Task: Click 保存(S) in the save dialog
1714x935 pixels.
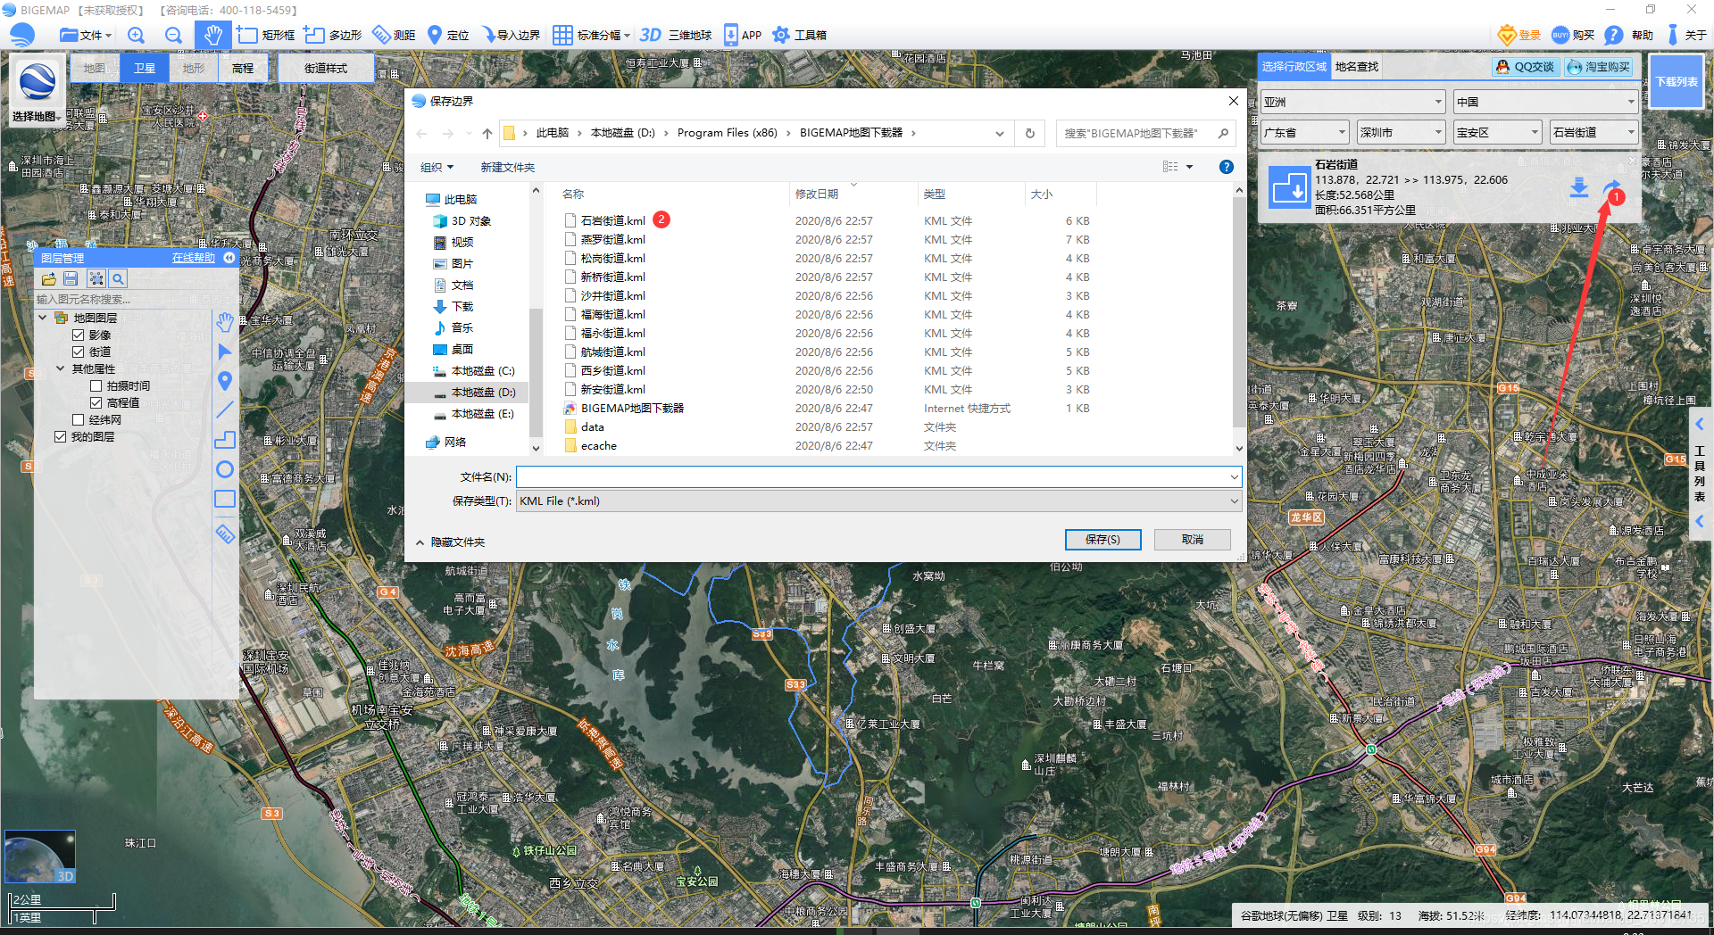Action: click(x=1103, y=540)
